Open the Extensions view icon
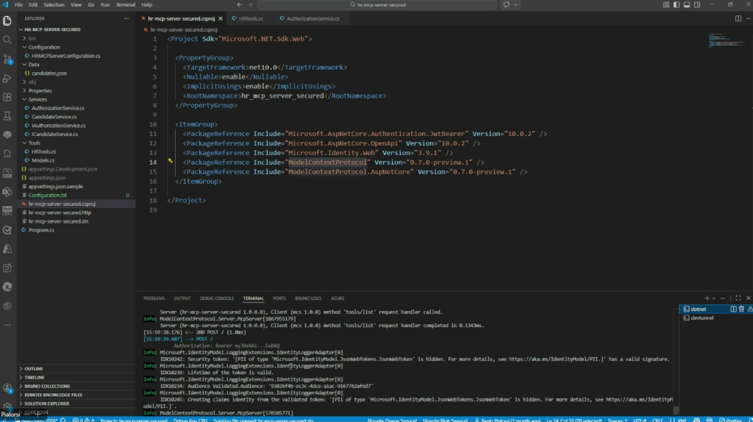Image resolution: width=753 pixels, height=422 pixels. [x=8, y=97]
